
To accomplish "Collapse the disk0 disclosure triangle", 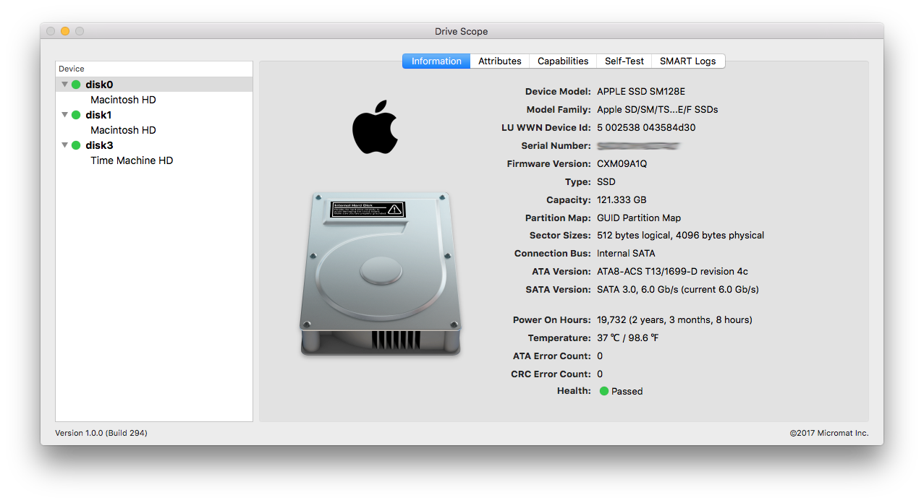I will pyautogui.click(x=64, y=85).
